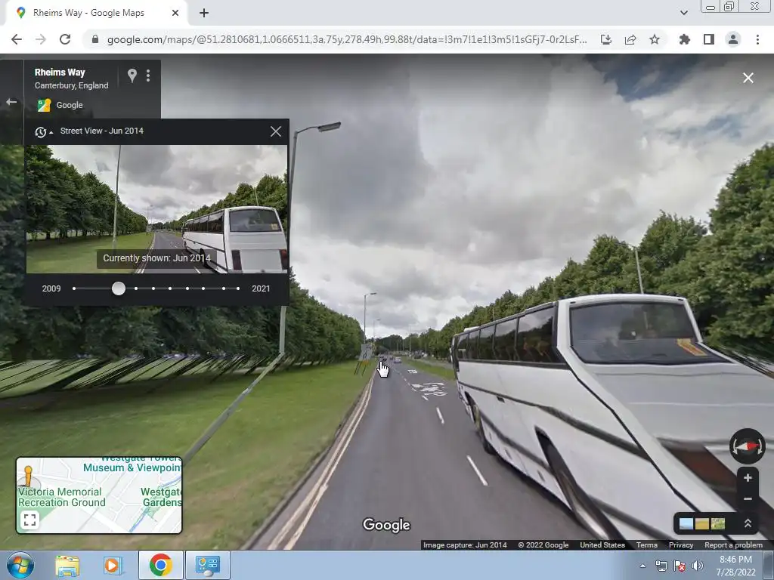The height and width of the screenshot is (580, 774).
Task: Click the lock site info icon
Action: (95, 39)
